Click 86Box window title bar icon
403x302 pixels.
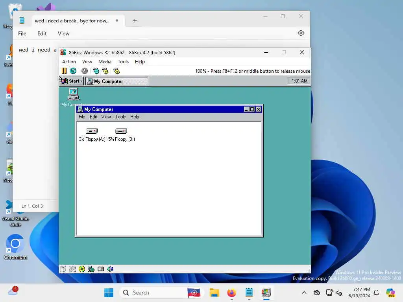pos(63,52)
